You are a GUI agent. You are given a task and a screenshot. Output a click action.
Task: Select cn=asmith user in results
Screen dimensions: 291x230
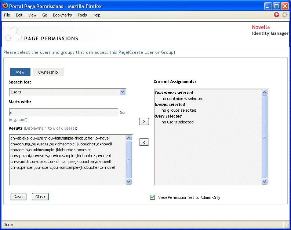(x=61, y=162)
